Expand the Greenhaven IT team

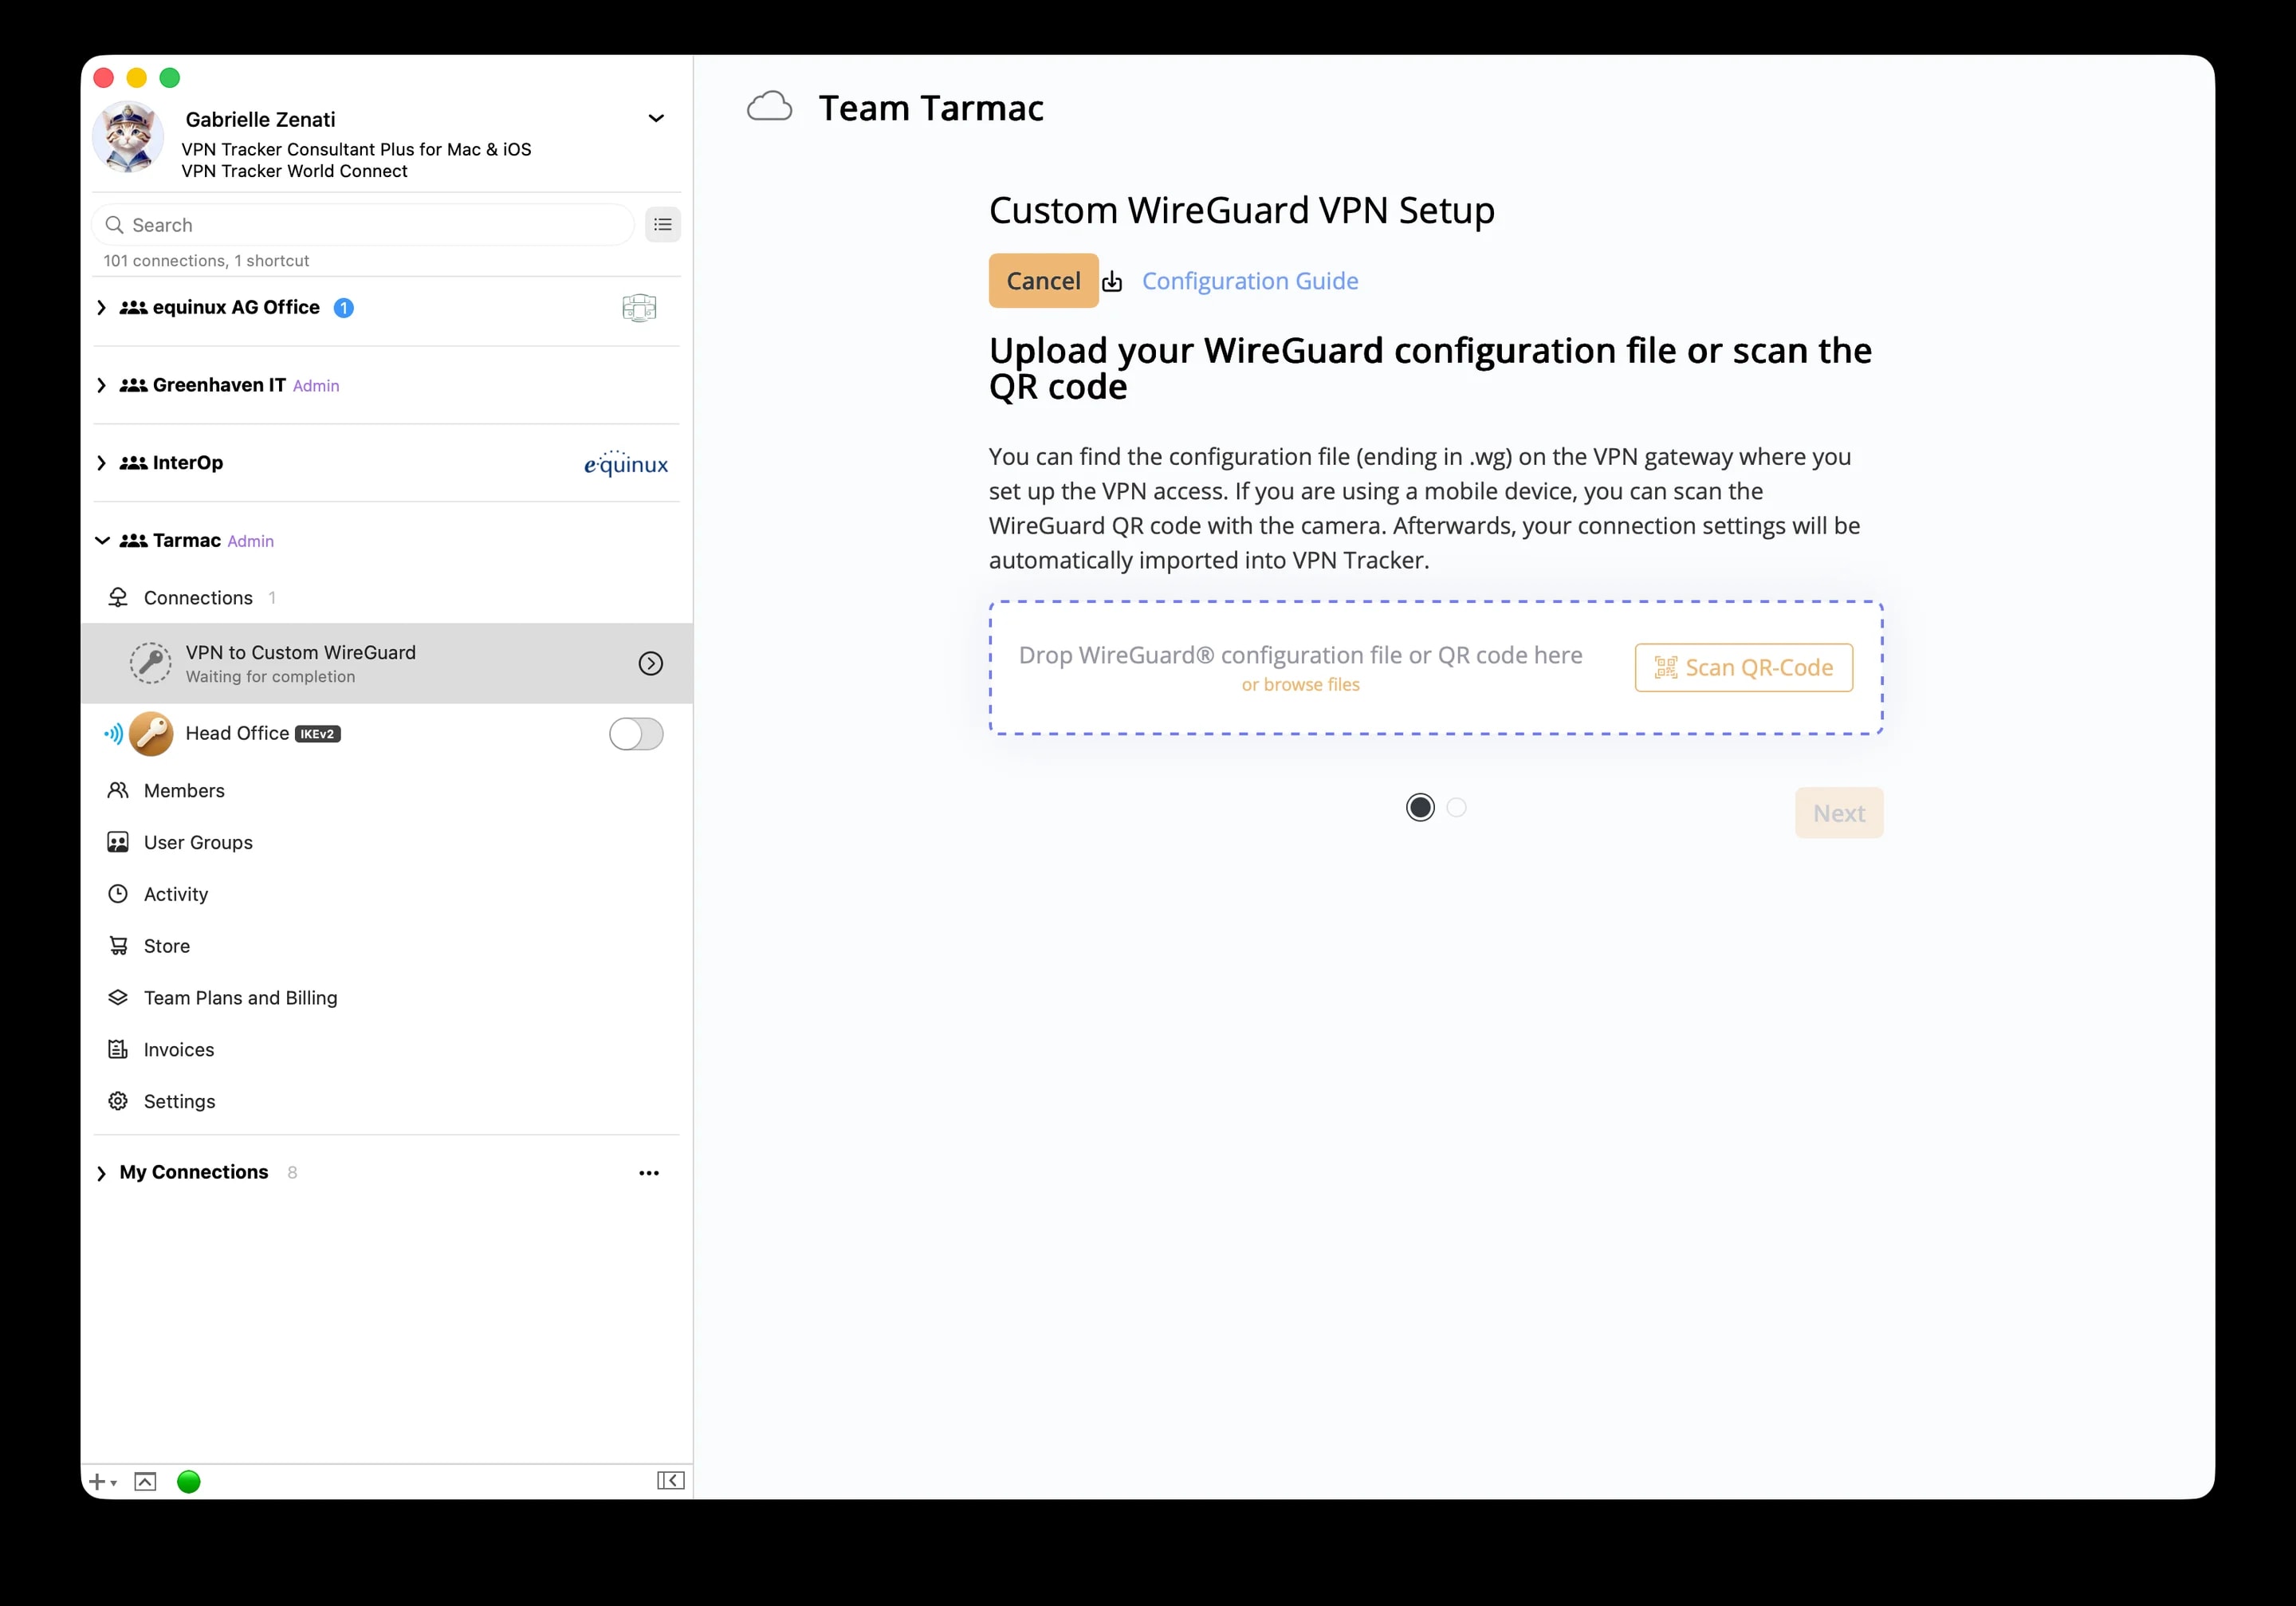click(101, 386)
